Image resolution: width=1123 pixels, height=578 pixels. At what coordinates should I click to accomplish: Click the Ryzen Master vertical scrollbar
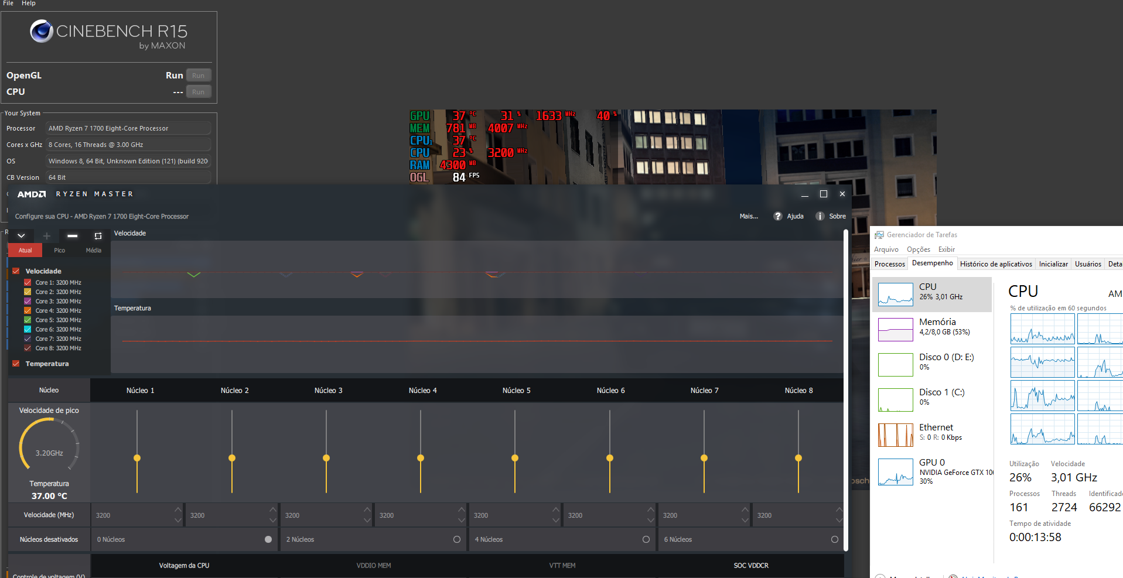tap(846, 389)
